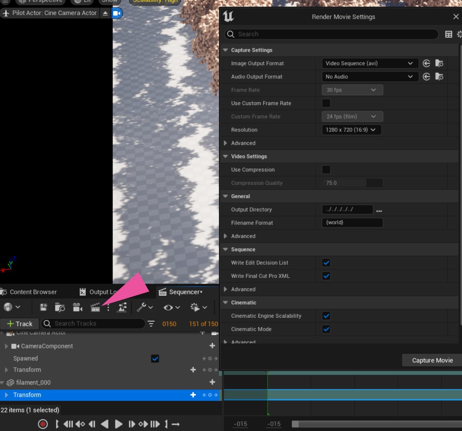Open the Resolution dropdown
Viewport: 462px width, 431px height.
point(351,130)
